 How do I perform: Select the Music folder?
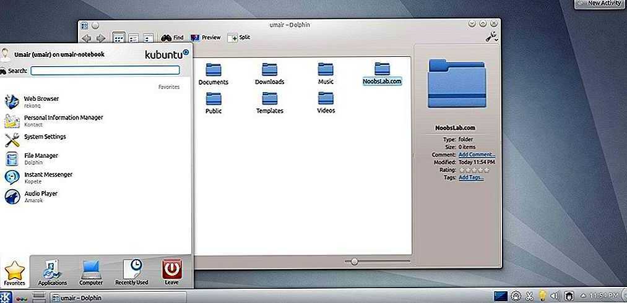tap(326, 74)
